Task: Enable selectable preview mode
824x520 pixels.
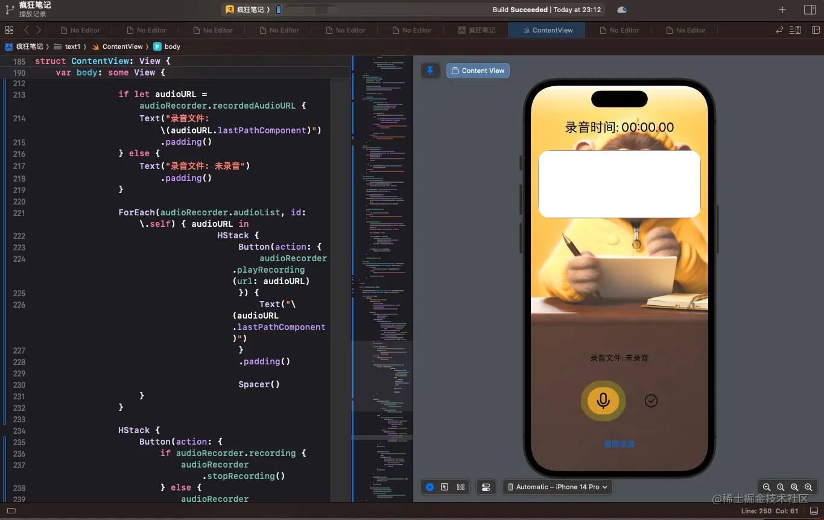Action: click(x=445, y=487)
